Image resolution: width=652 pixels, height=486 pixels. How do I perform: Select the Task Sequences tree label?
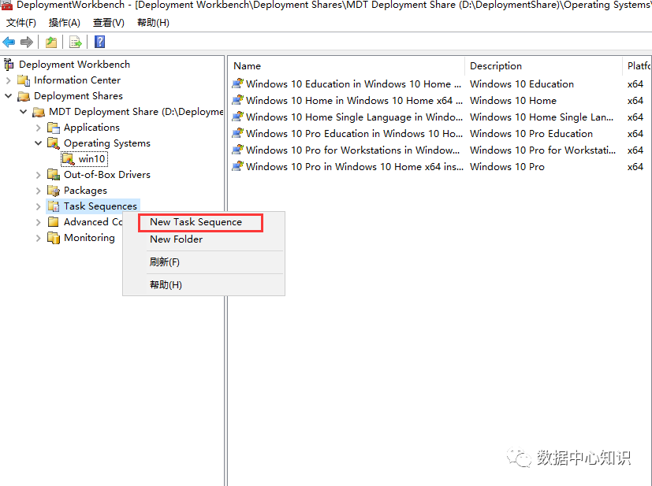[100, 206]
